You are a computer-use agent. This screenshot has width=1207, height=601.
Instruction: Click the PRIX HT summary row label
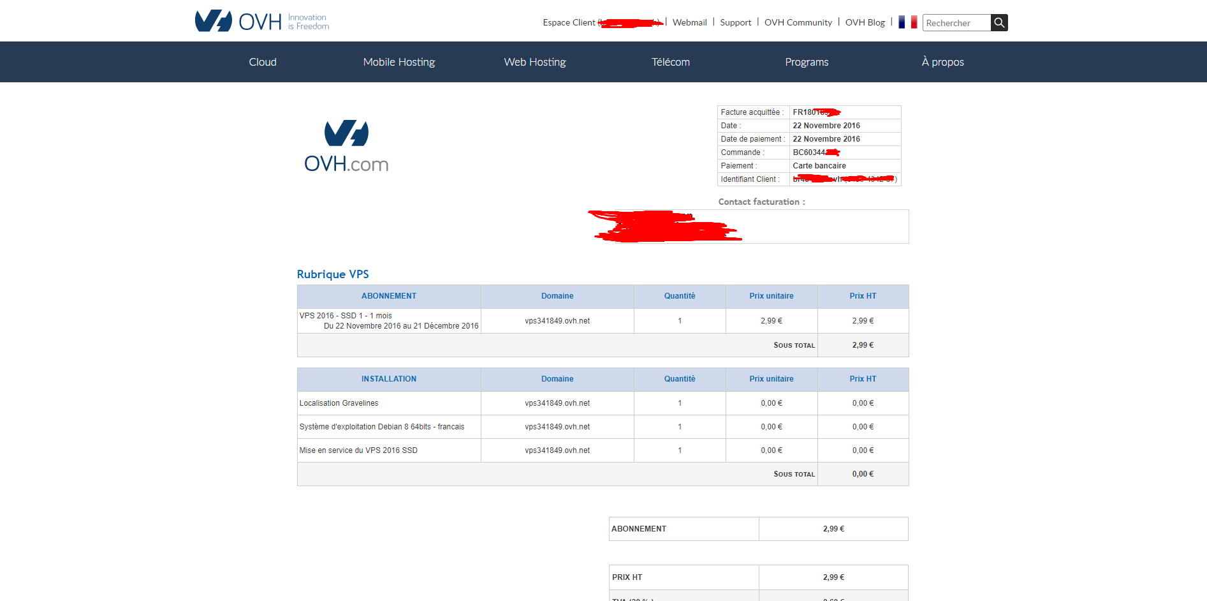pyautogui.click(x=627, y=577)
